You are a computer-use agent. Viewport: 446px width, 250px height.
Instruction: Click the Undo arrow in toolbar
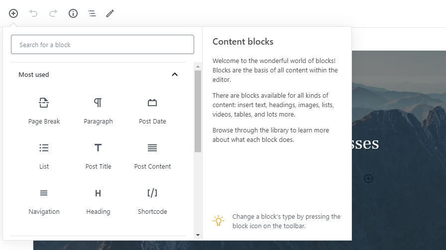click(33, 13)
